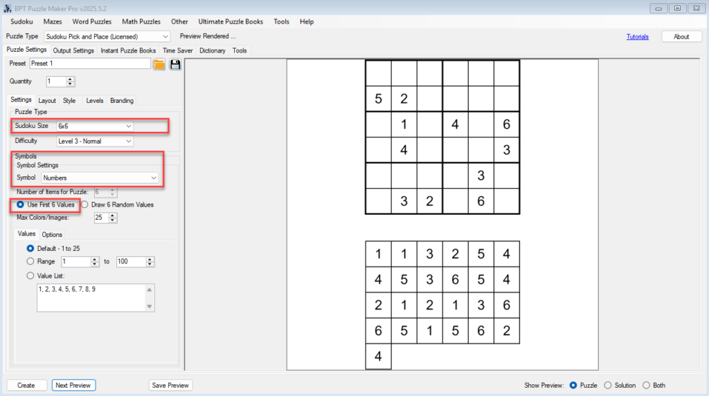This screenshot has height=396, width=709.
Task: Switch to Dictionary tab
Action: (213, 50)
